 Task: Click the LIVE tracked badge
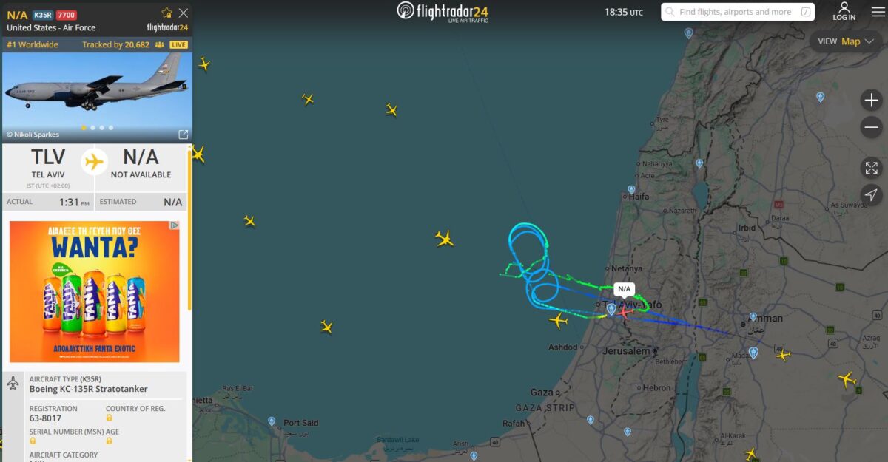(178, 45)
